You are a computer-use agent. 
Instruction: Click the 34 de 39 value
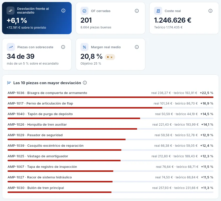point(21,57)
